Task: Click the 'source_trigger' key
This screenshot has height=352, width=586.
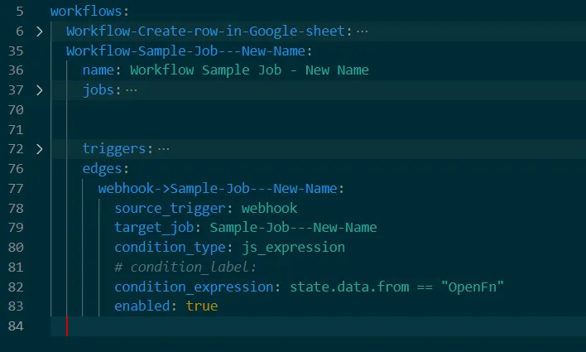Action: click(170, 209)
